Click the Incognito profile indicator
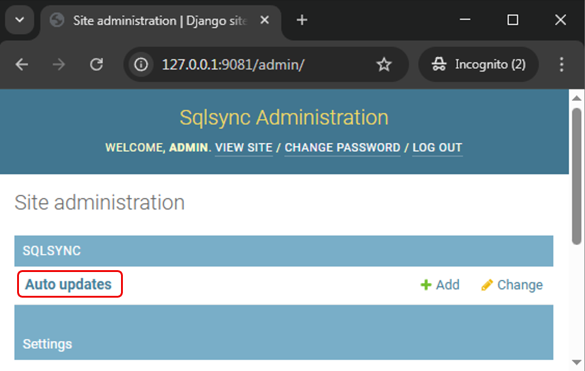This screenshot has width=585, height=371. click(479, 65)
